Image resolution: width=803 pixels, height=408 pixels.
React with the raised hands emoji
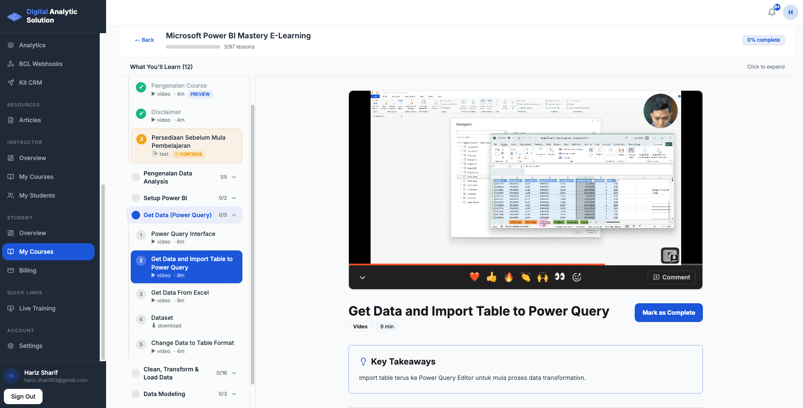pyautogui.click(x=543, y=277)
